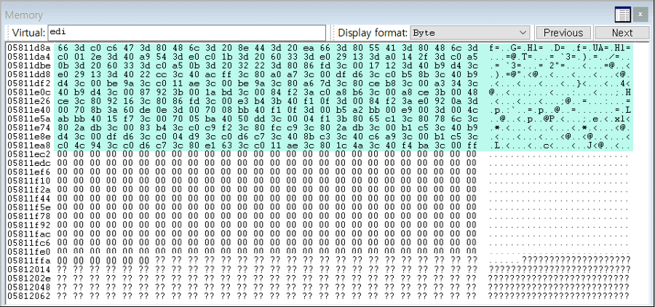Select address 05811df2
The height and width of the screenshot is (307, 655).
[29, 83]
